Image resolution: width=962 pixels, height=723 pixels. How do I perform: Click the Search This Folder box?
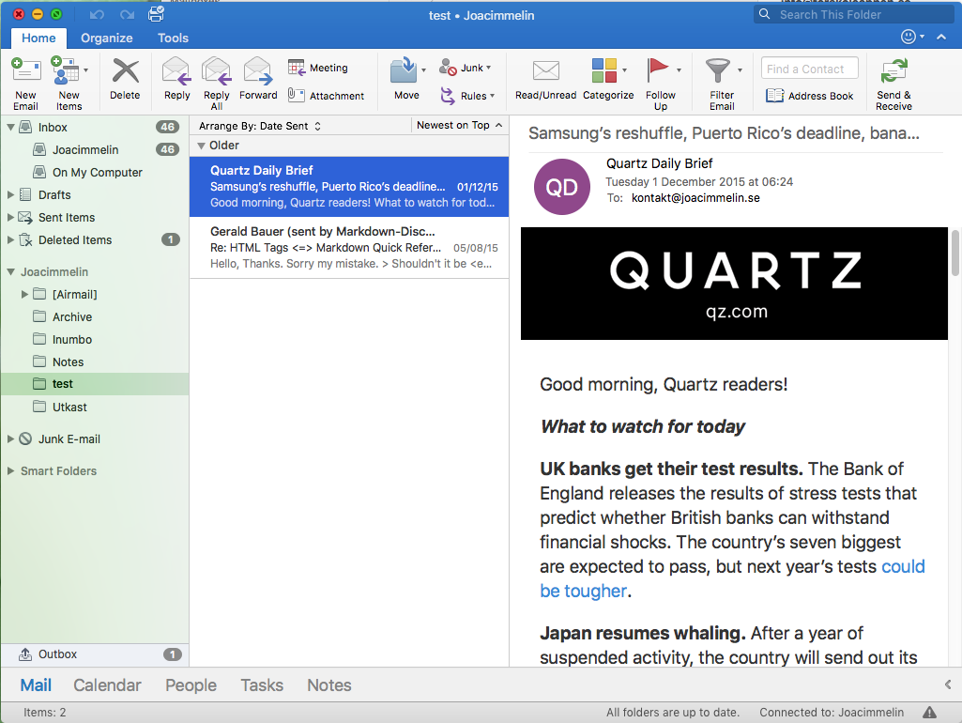tap(853, 14)
